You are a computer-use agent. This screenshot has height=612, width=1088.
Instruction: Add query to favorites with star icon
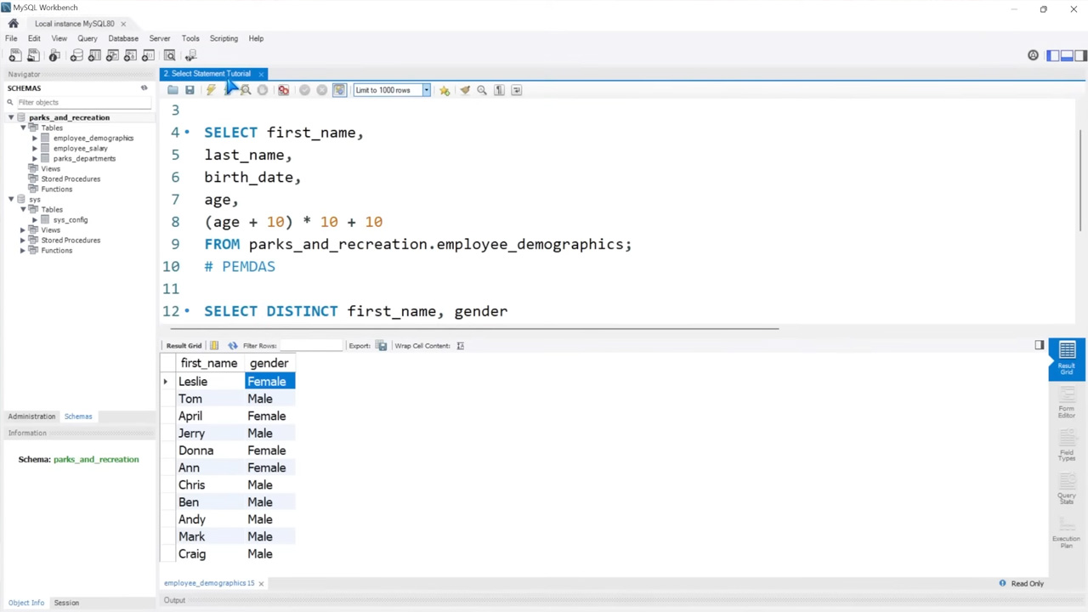click(x=445, y=90)
